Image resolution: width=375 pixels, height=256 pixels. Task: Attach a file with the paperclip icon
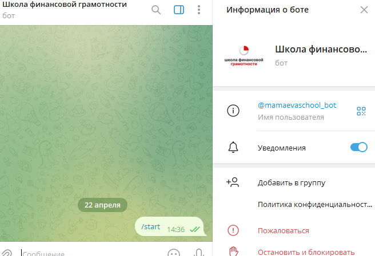[x=7, y=253]
